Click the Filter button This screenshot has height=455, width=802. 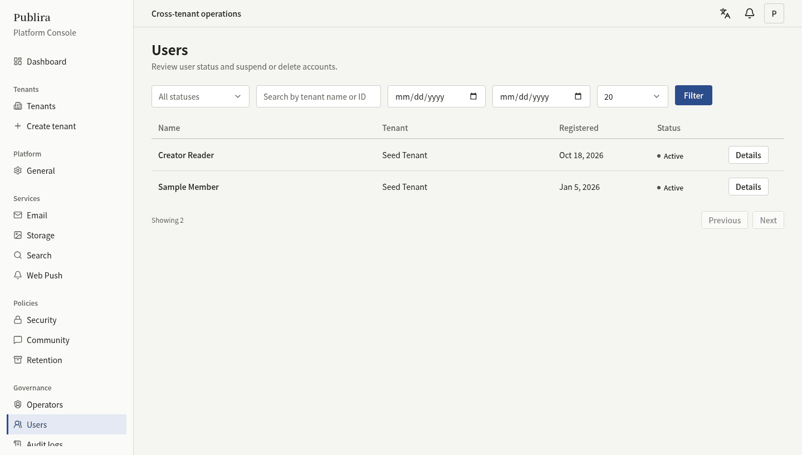tap(693, 95)
